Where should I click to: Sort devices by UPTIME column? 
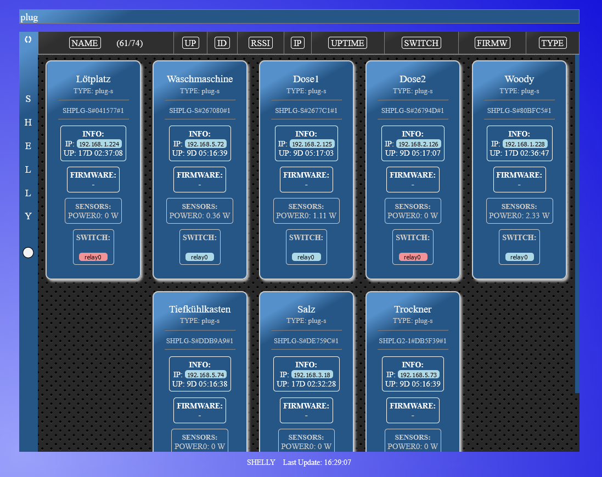347,43
